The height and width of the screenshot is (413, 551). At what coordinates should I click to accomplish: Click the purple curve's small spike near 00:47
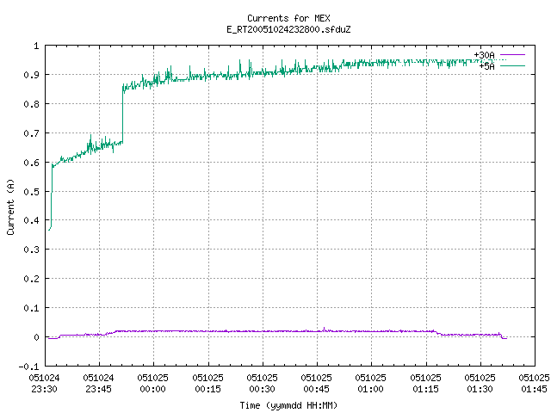click(x=324, y=329)
